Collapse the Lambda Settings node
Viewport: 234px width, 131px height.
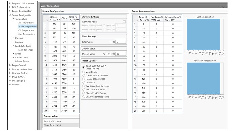13,46
